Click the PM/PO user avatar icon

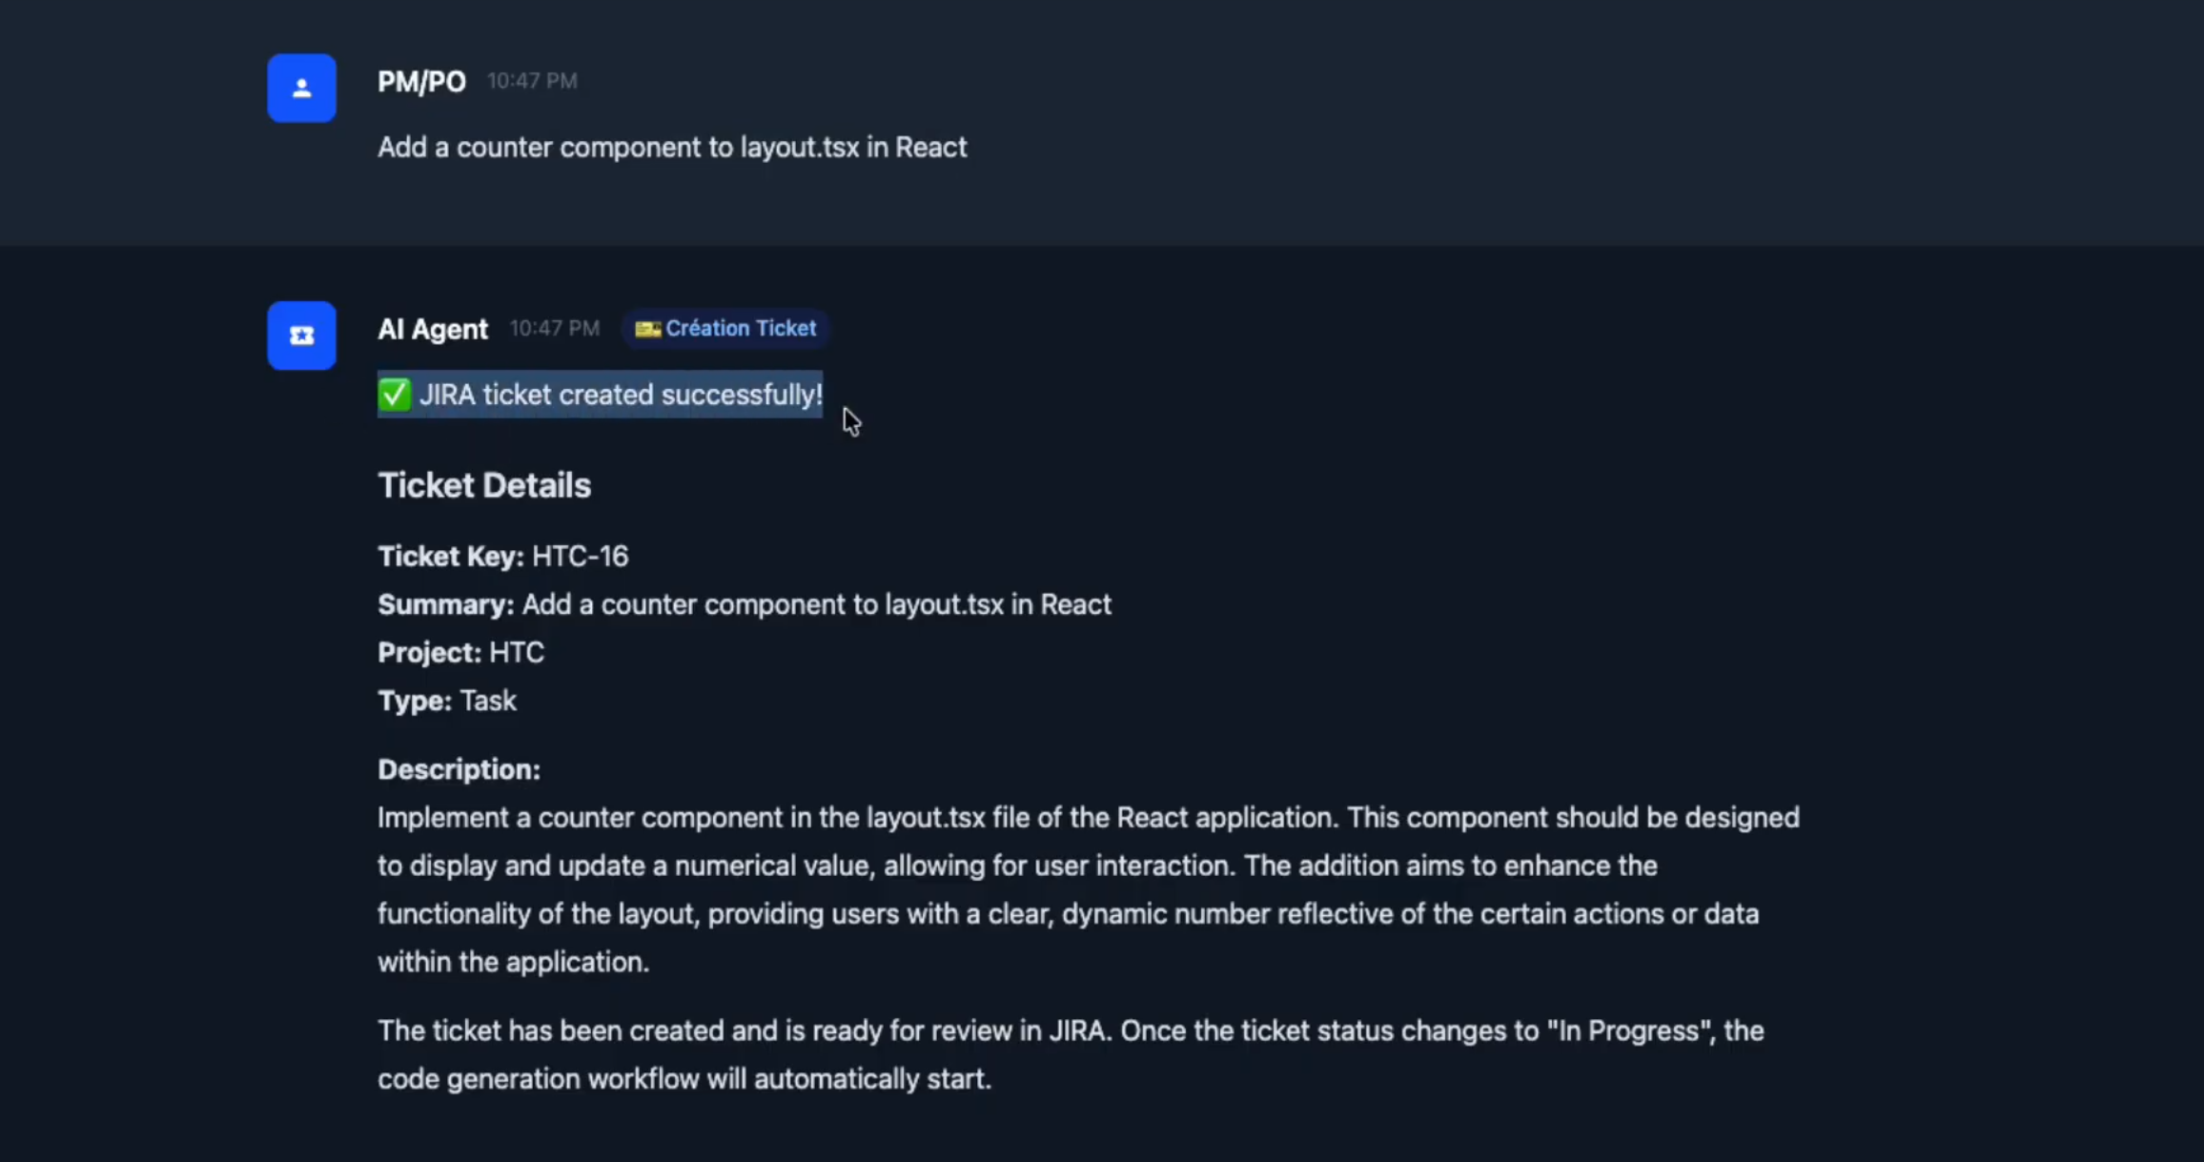[x=301, y=88]
